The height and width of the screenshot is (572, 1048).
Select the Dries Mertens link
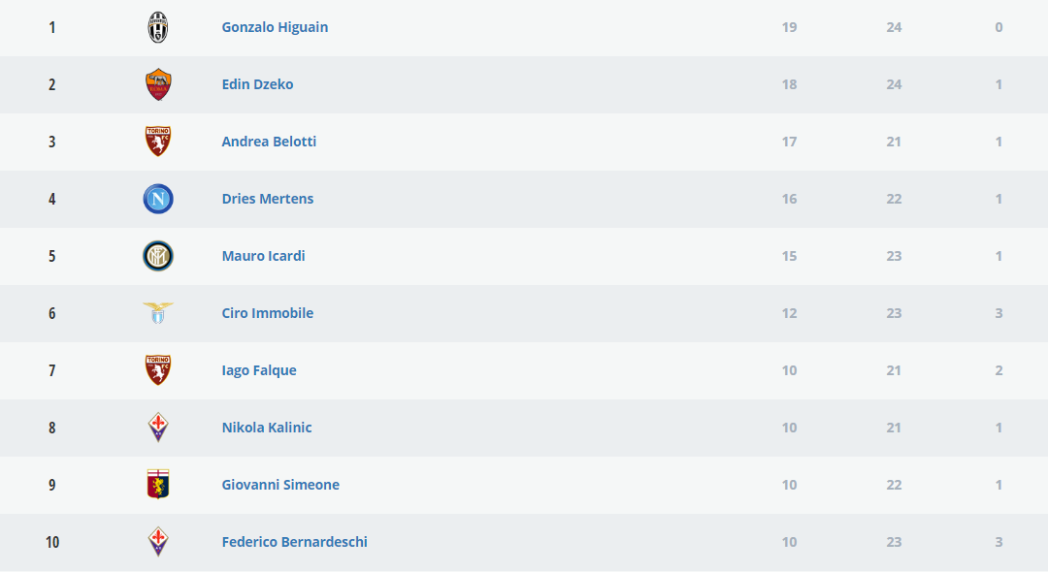pyautogui.click(x=268, y=199)
